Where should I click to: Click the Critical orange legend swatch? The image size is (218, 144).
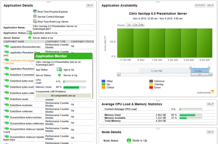103,87
